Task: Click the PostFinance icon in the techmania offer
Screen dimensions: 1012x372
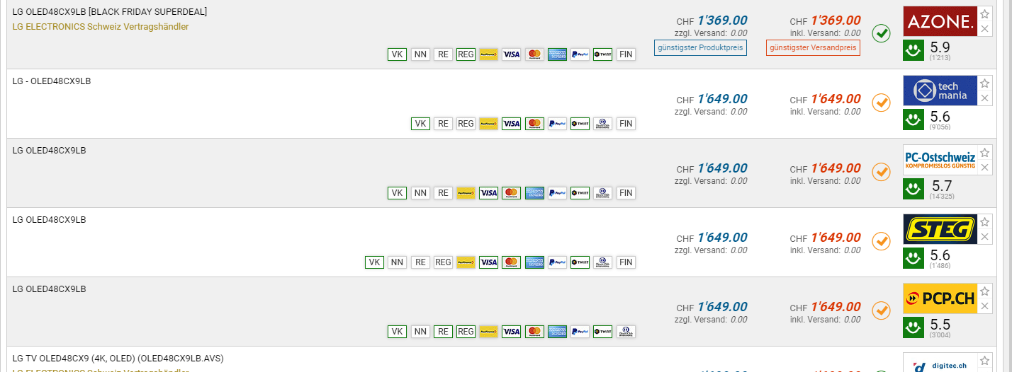Action: [488, 124]
